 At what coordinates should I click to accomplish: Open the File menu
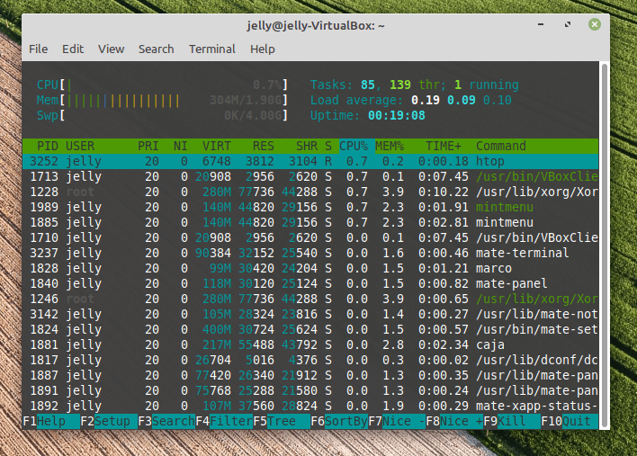click(x=38, y=49)
